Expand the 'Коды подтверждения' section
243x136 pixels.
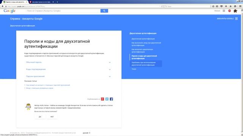68,70
